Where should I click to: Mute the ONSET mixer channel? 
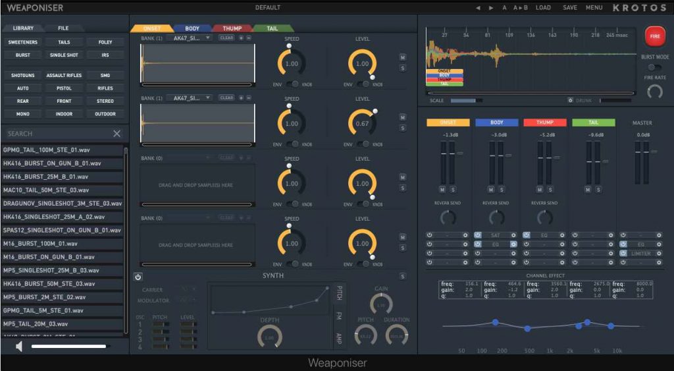(442, 190)
